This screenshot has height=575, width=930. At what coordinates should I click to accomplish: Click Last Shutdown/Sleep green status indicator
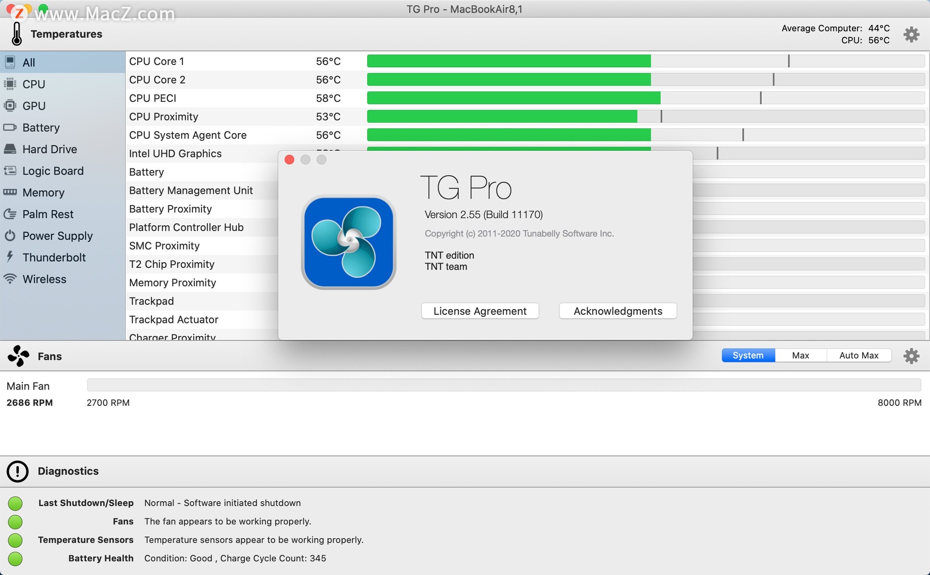click(x=15, y=503)
